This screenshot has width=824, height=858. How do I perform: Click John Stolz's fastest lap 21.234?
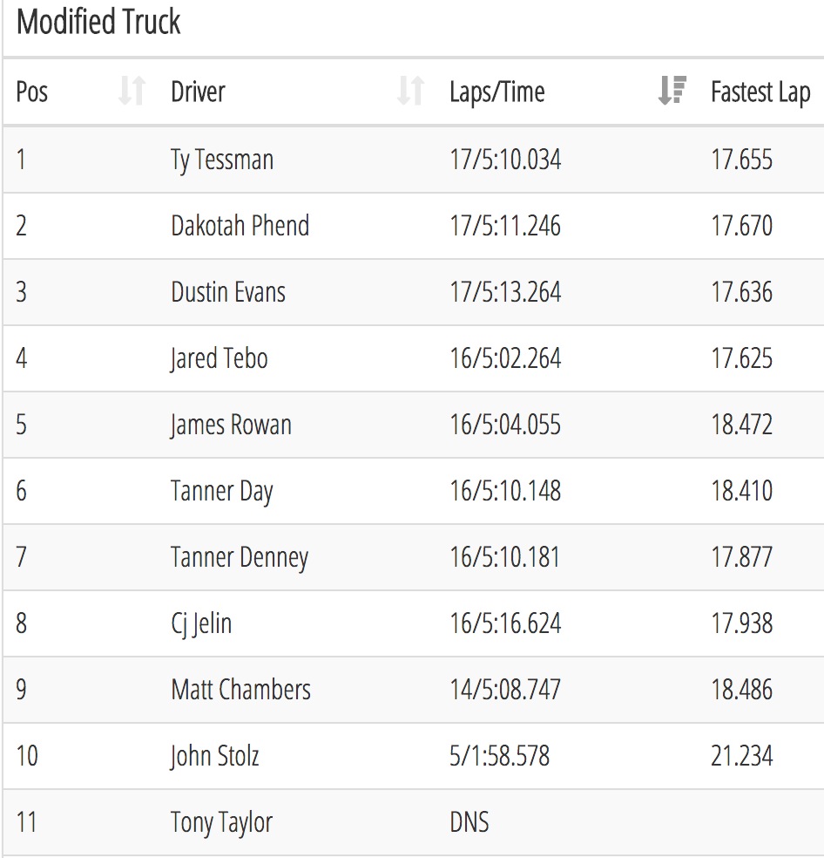coord(741,756)
